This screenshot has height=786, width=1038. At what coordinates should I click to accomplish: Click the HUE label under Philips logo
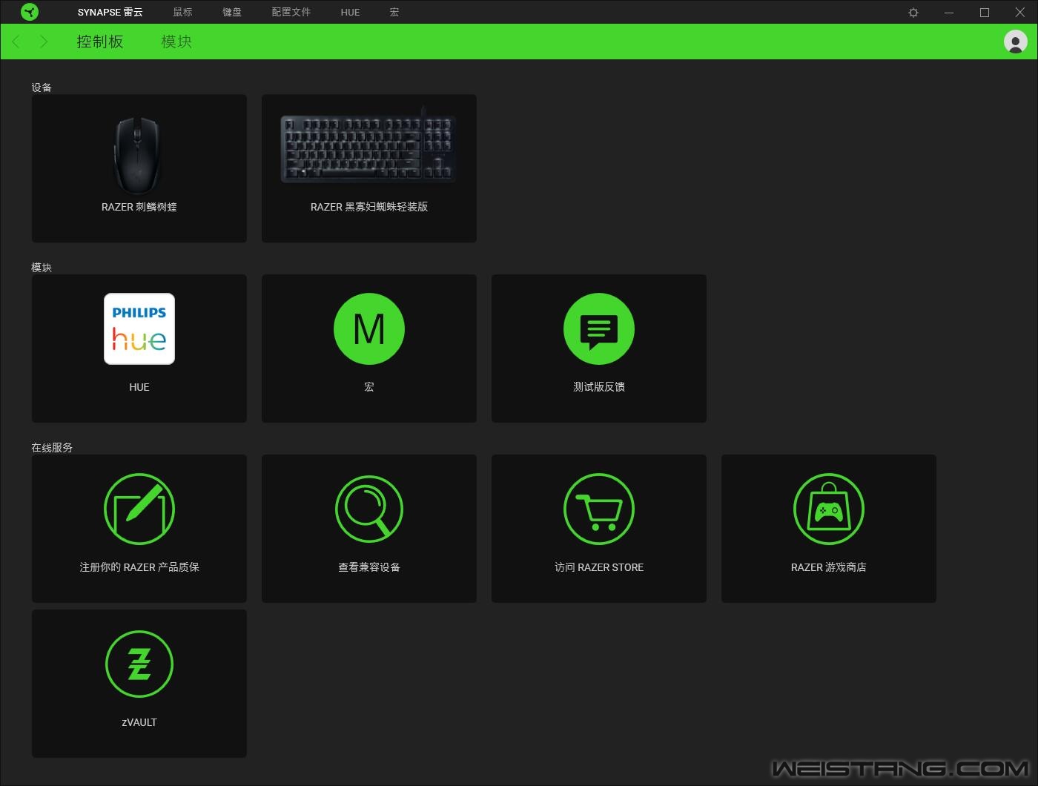point(139,387)
